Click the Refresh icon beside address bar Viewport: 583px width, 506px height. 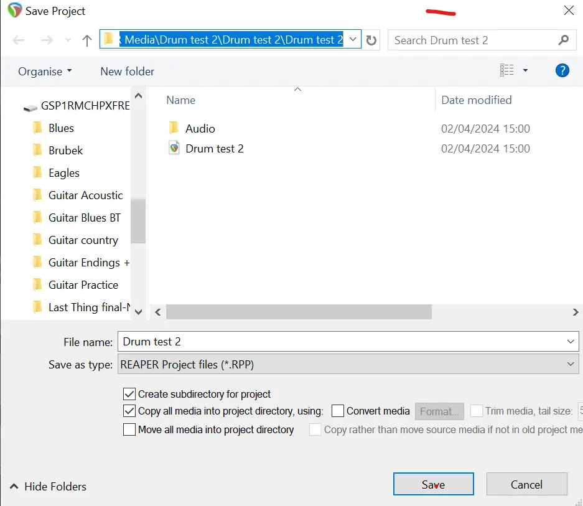pyautogui.click(x=371, y=40)
